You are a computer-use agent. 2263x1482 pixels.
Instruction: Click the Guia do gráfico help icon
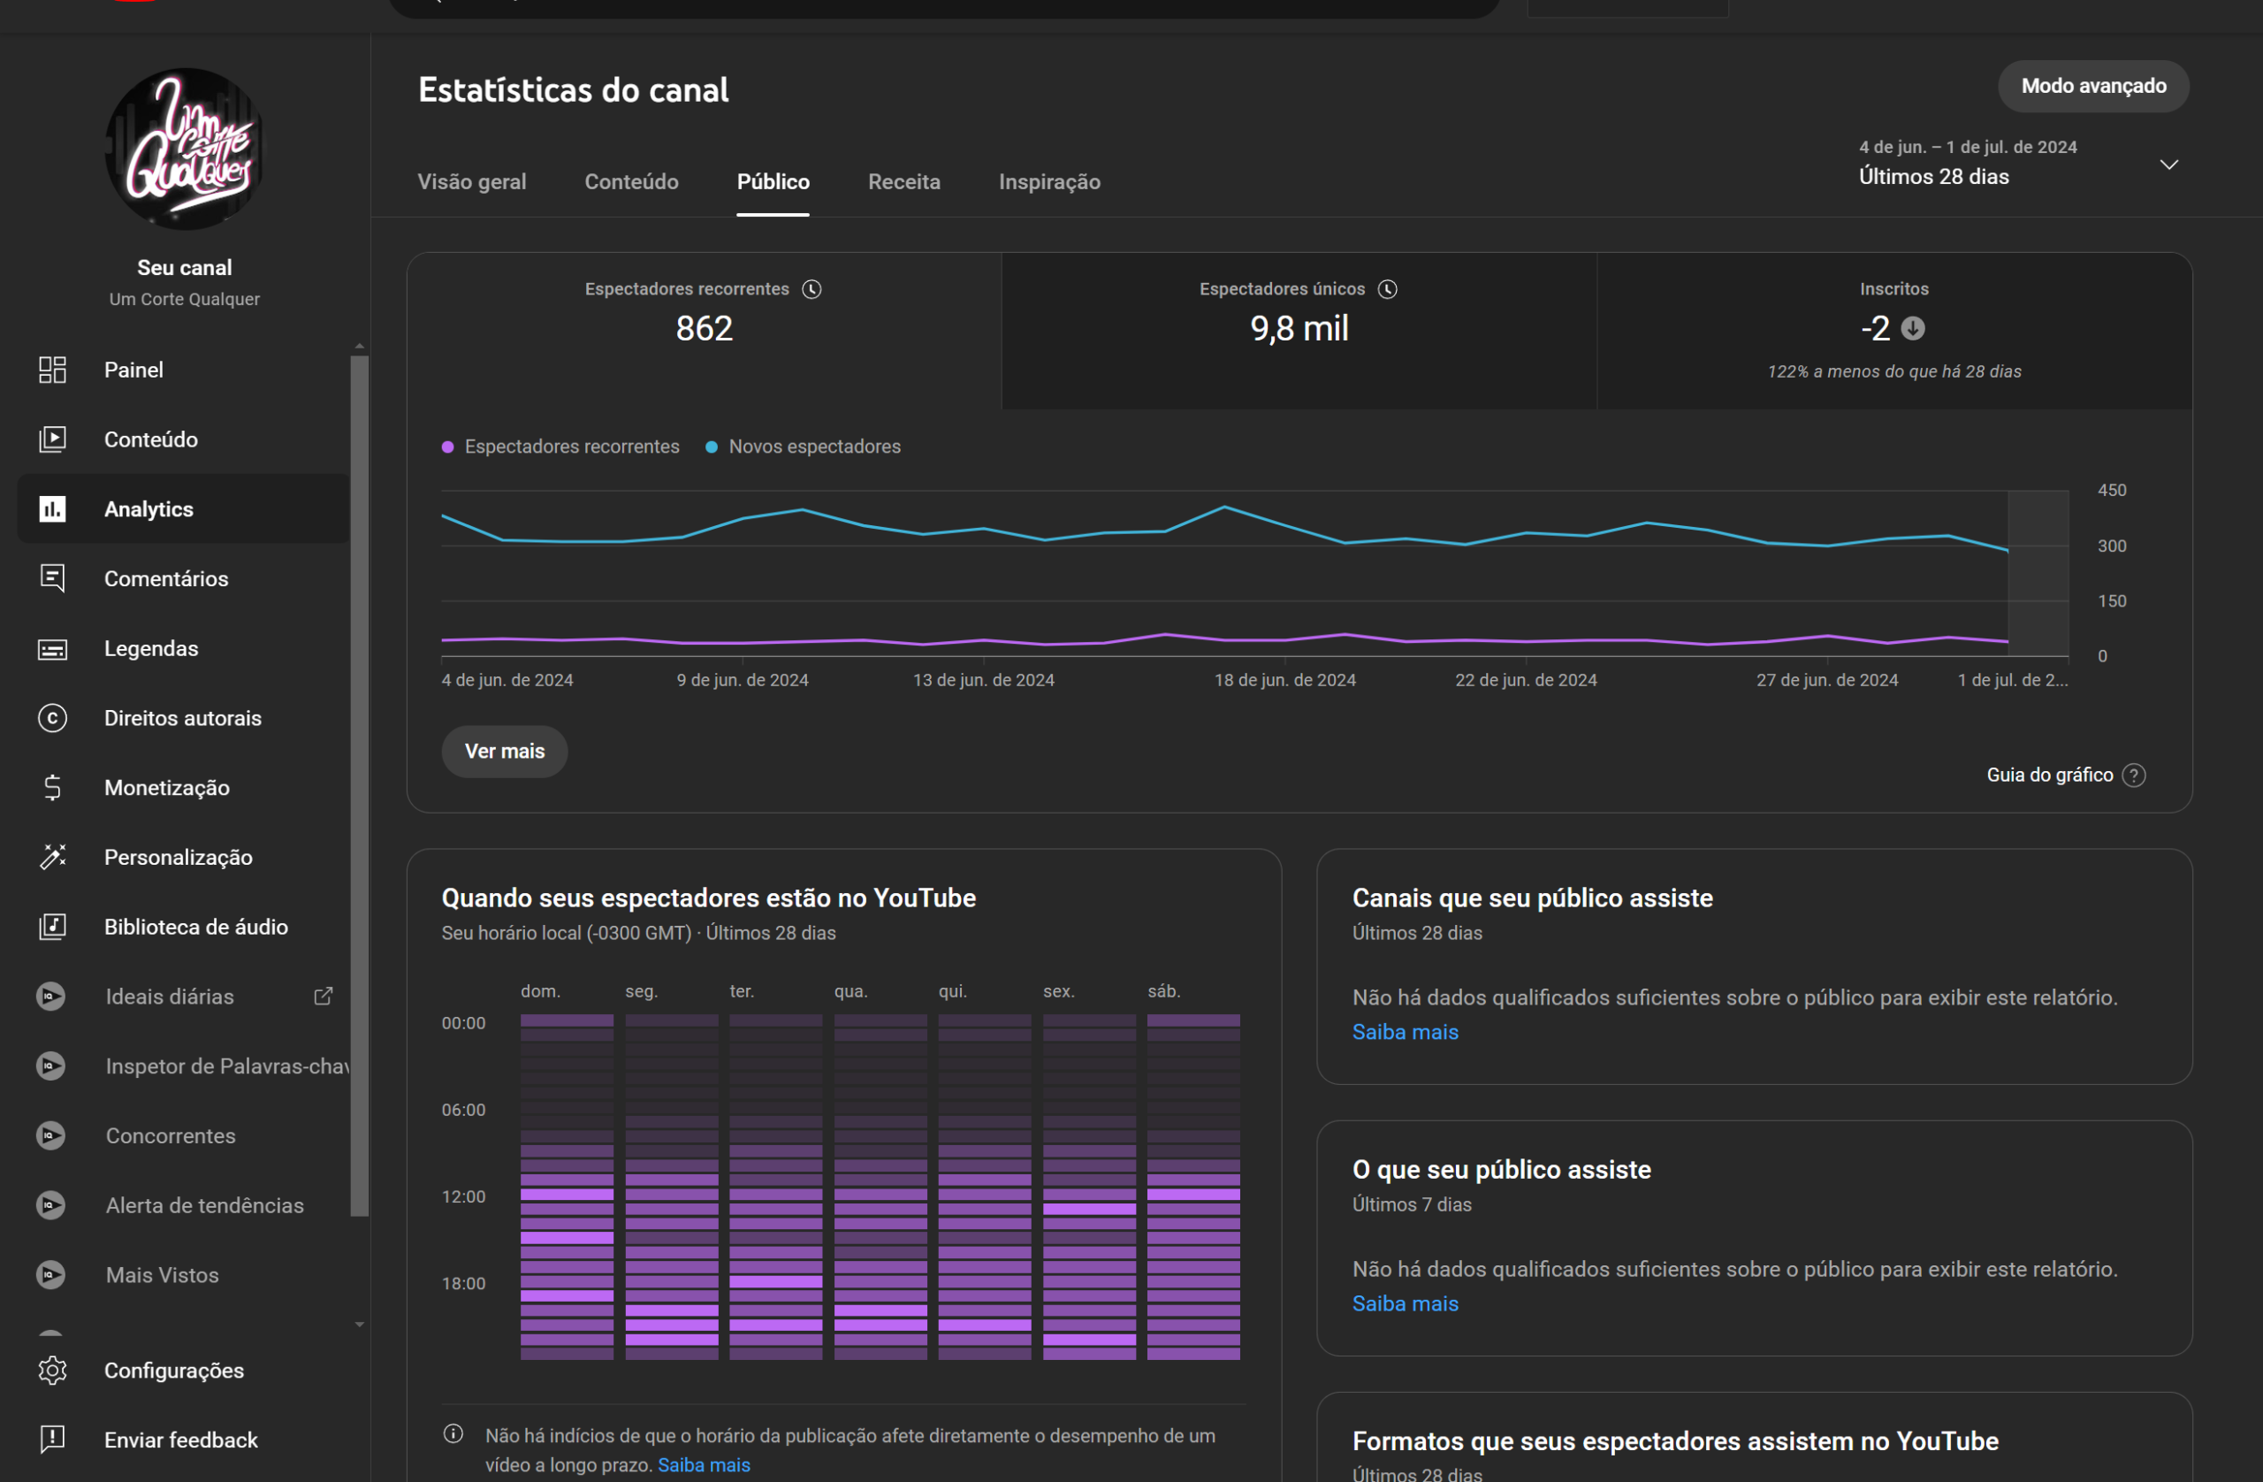coord(2134,775)
